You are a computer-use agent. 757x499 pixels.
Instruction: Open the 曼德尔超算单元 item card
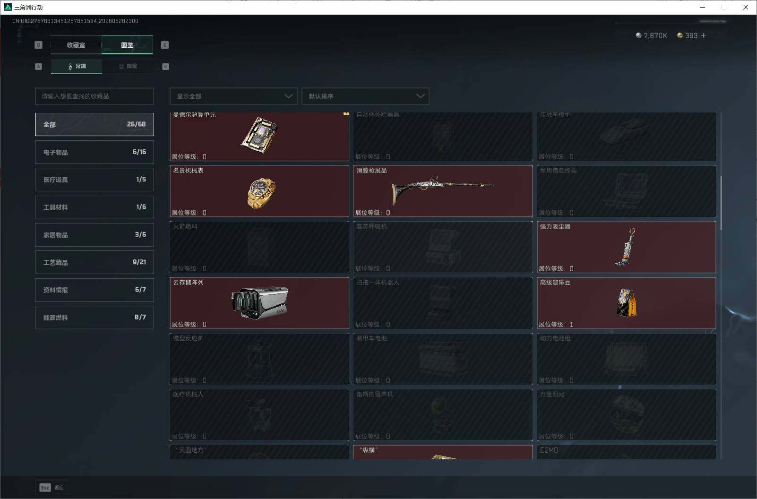click(x=259, y=137)
